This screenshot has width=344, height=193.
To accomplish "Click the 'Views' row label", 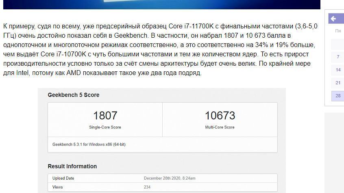I will pos(57,187).
